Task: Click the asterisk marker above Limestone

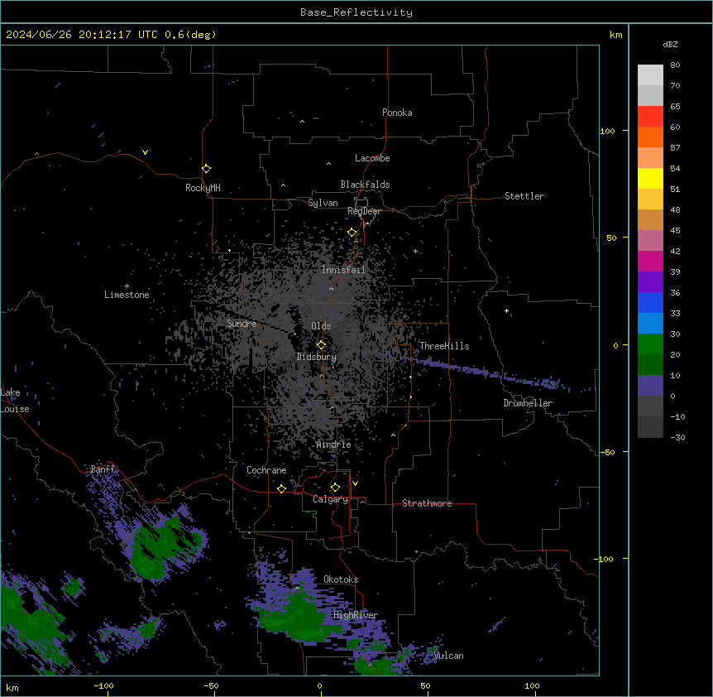Action: pyautogui.click(x=127, y=286)
